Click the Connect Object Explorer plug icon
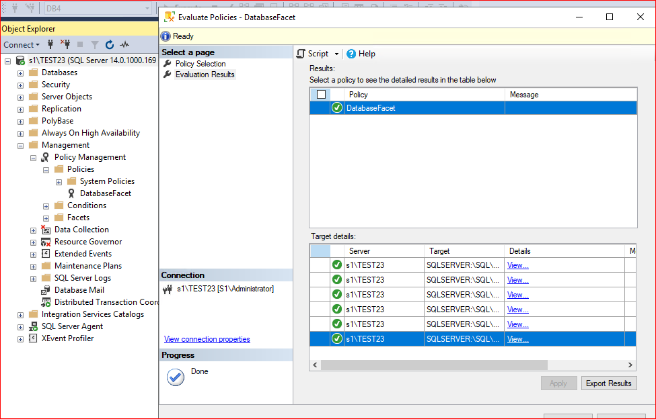 pos(50,44)
